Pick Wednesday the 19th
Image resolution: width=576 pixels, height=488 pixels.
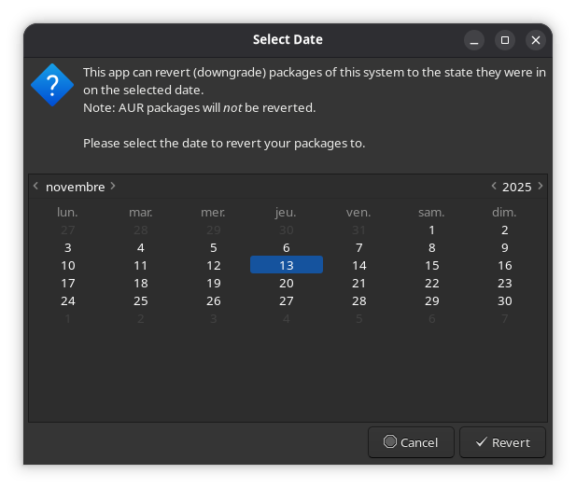[x=213, y=283]
